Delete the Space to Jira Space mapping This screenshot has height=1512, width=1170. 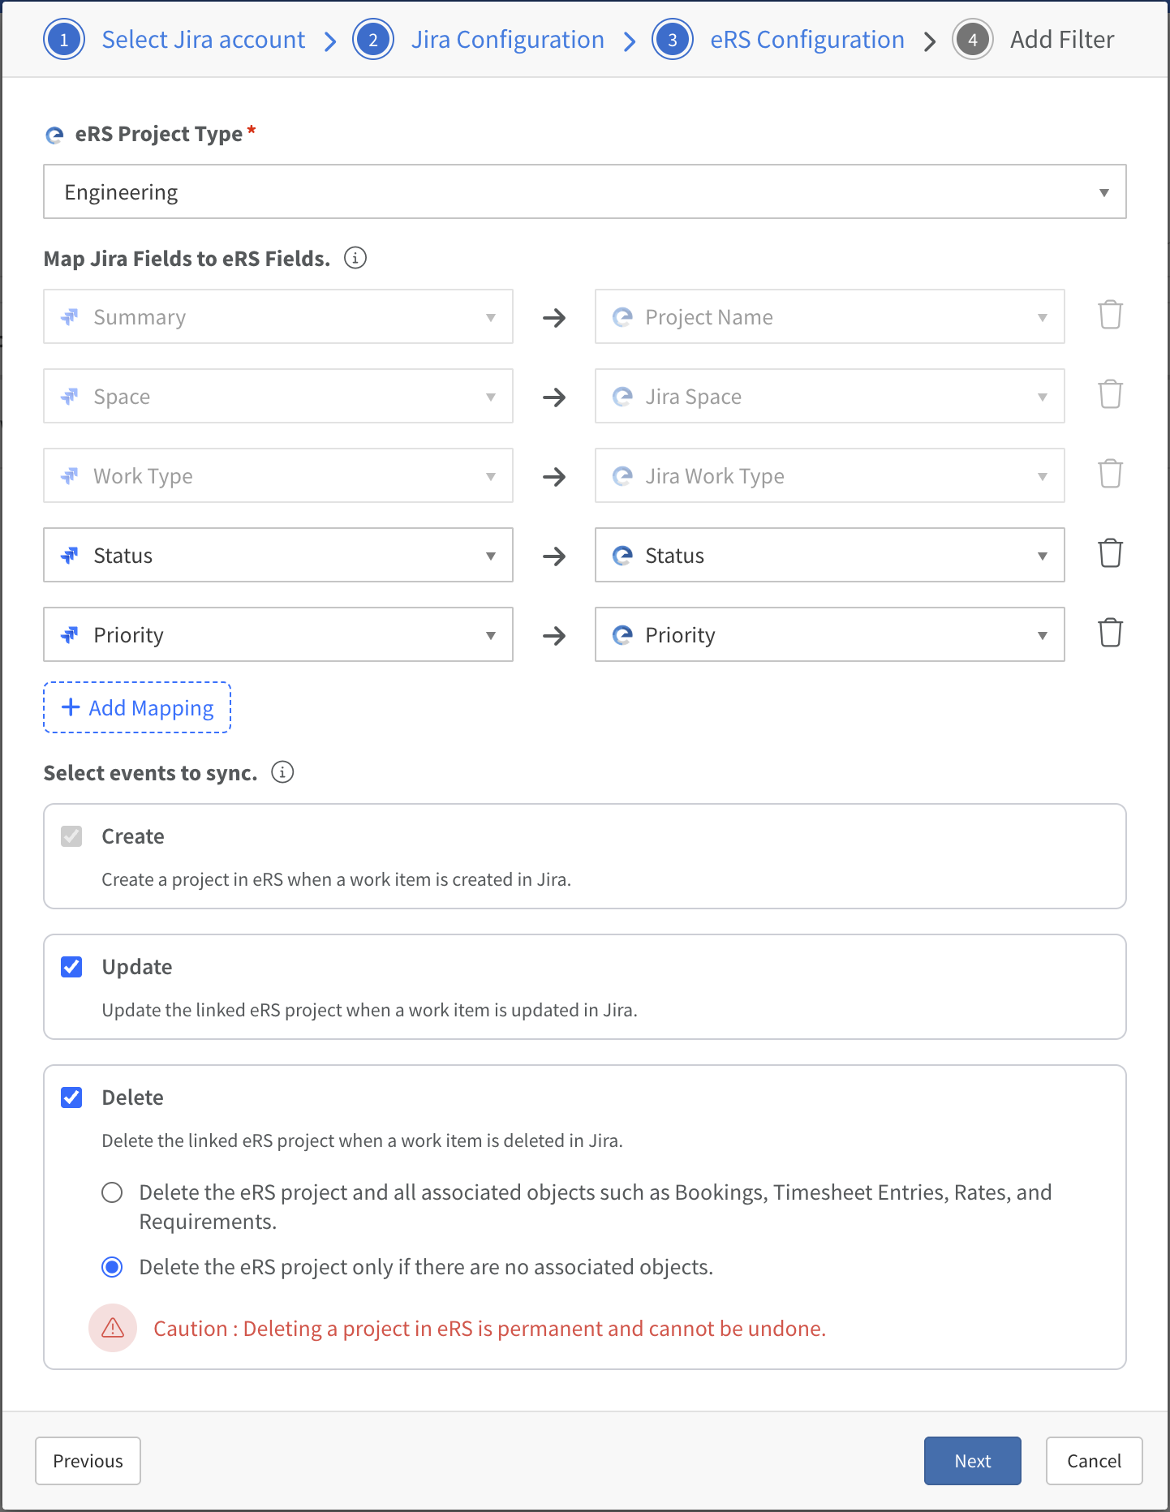tap(1110, 394)
